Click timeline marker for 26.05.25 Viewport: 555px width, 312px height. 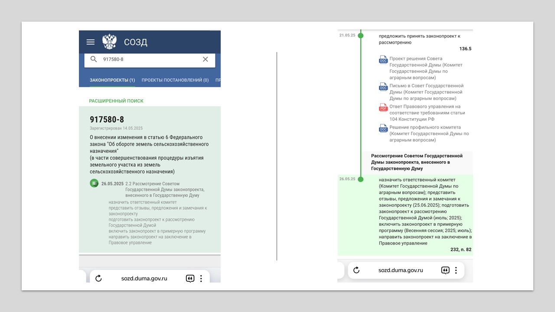(360, 179)
